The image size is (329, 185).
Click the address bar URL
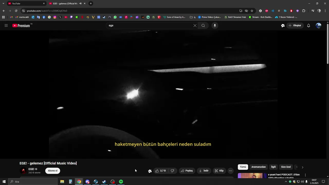point(47,11)
